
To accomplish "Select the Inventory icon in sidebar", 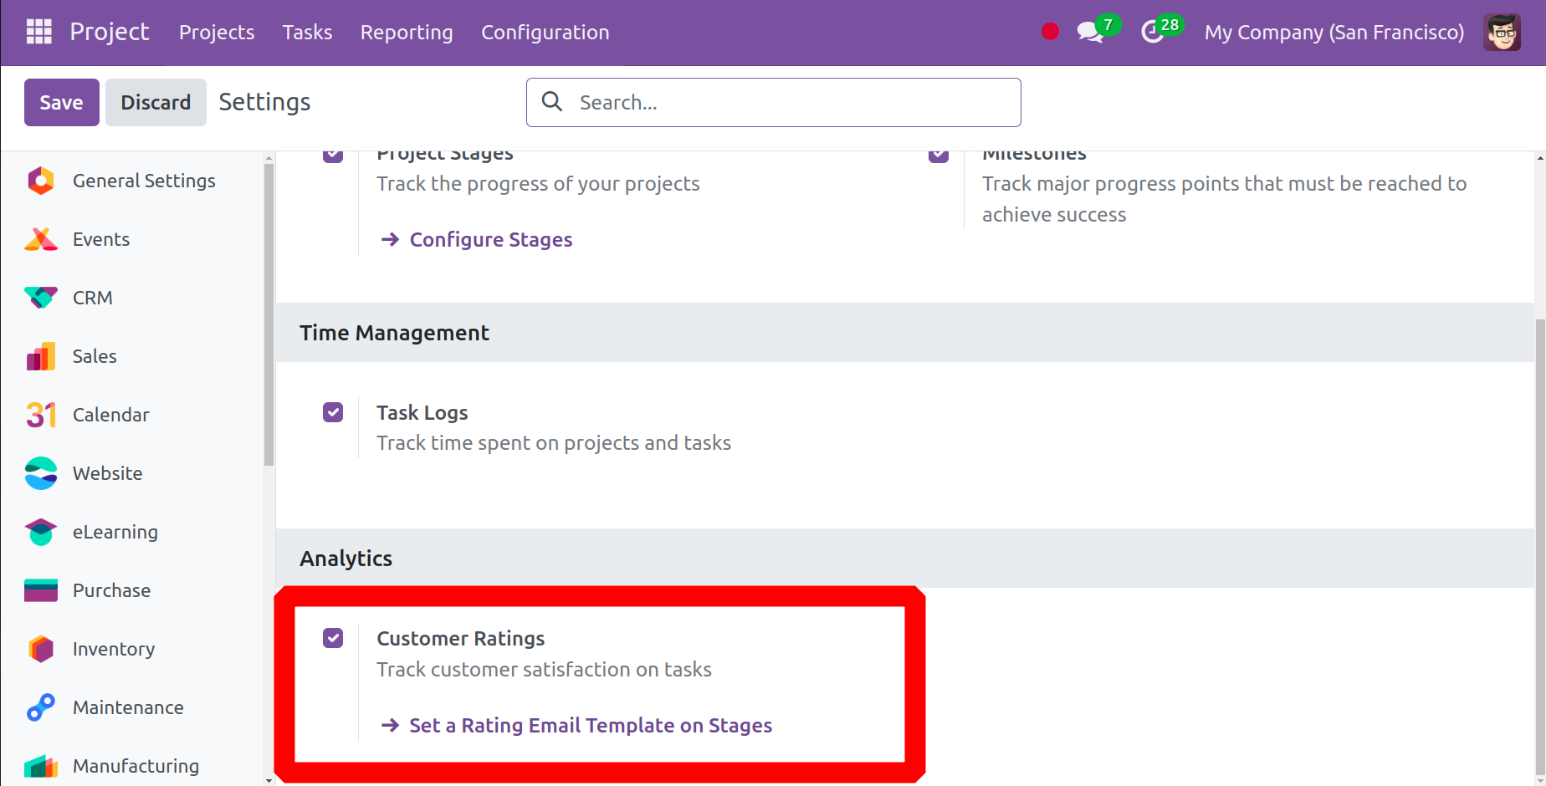I will [x=41, y=649].
